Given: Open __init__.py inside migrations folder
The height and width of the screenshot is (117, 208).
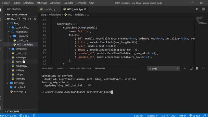Looking at the screenshot, I should 22,40.
